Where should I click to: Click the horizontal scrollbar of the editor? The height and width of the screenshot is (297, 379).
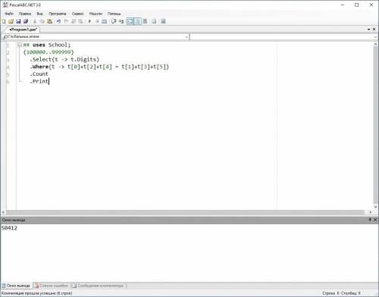(x=186, y=212)
